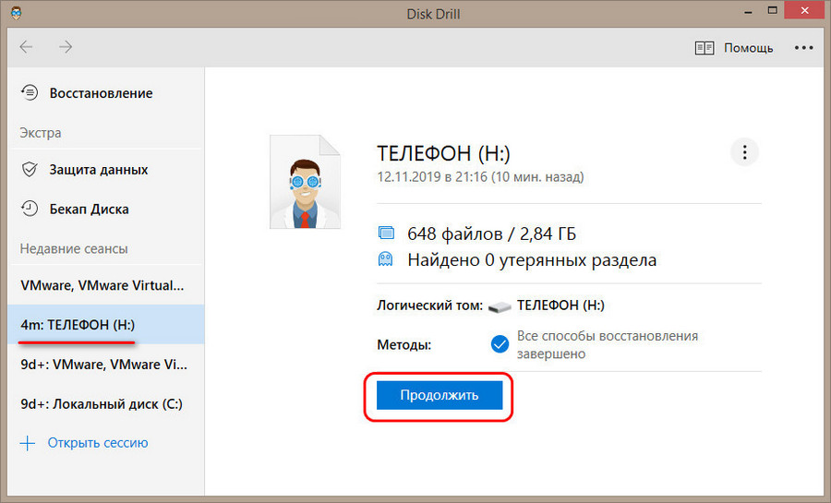Click the blue checkmark for Методы
Screen dimensions: 831x503
(500, 344)
